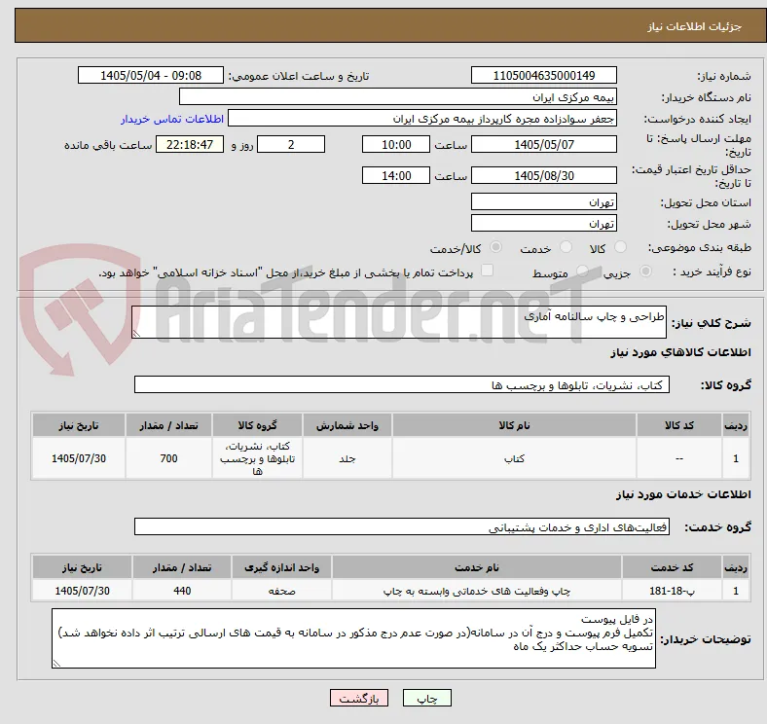Click the response deadline date 1405/05/07
This screenshot has height=724, width=767.
pos(544,144)
